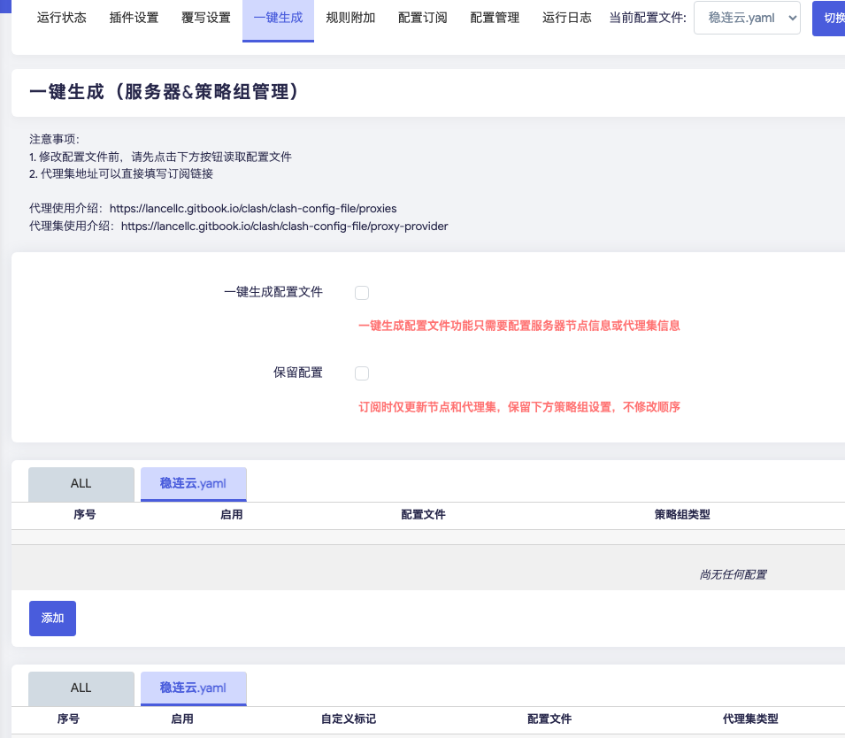Select the 一键生成 tab
The image size is (845, 738).
(278, 18)
